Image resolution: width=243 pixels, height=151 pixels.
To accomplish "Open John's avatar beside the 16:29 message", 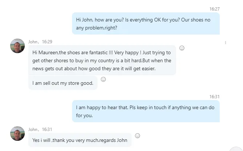I will (x=17, y=46).
